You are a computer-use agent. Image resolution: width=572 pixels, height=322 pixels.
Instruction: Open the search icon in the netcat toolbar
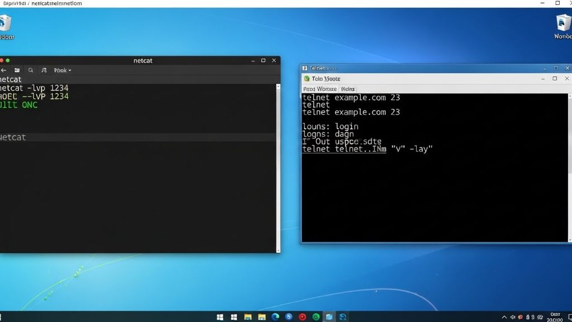coord(30,70)
